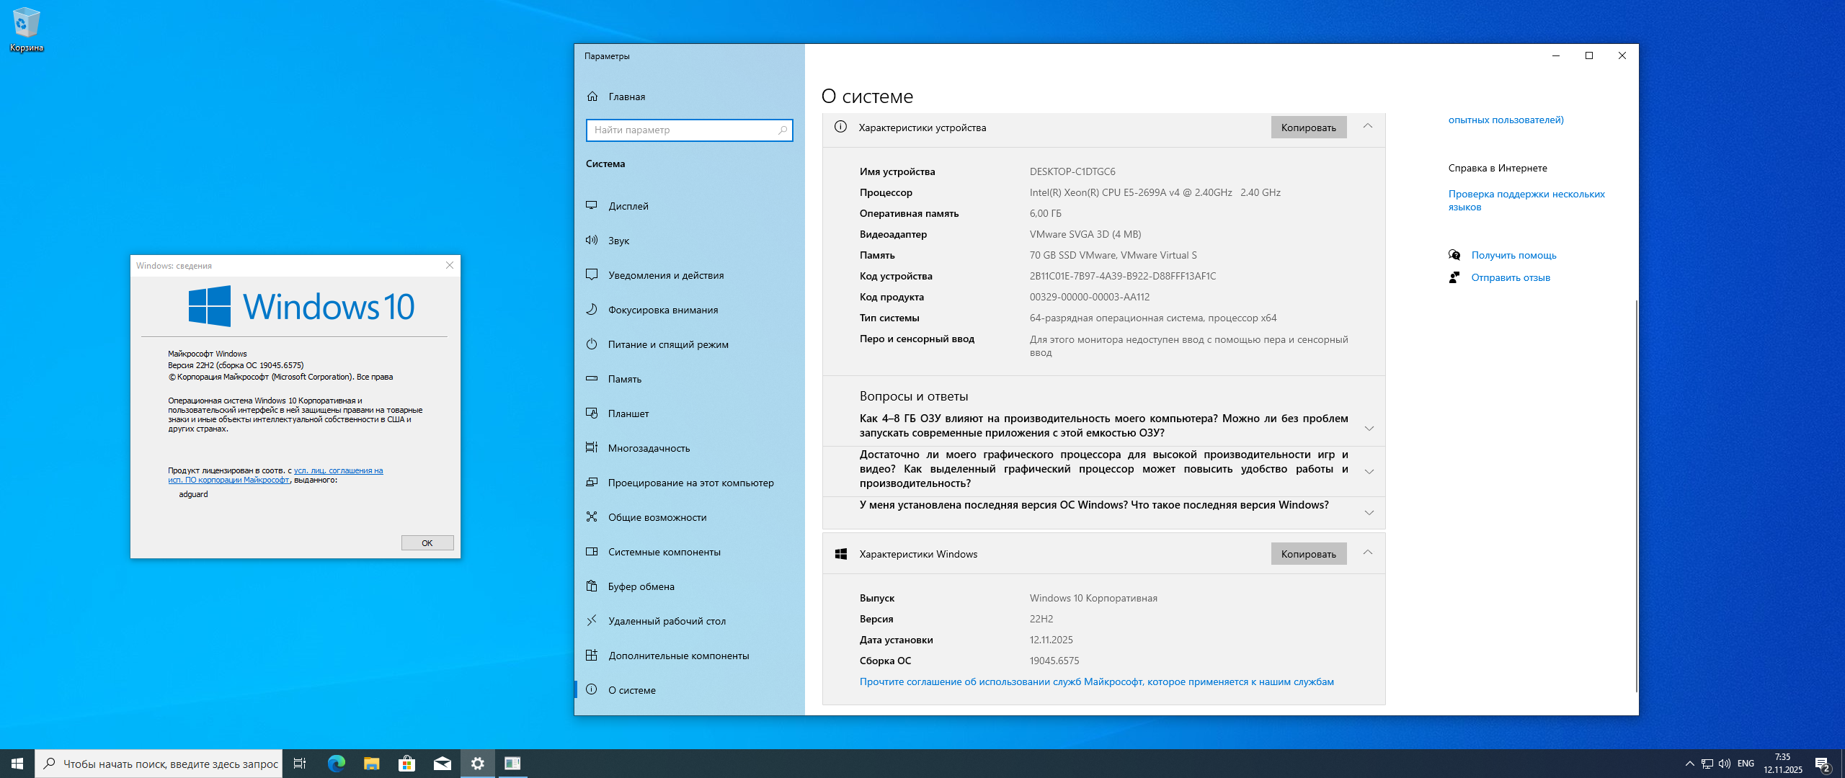Open Clipboard settings icon
The image size is (1845, 778).
(x=592, y=586)
